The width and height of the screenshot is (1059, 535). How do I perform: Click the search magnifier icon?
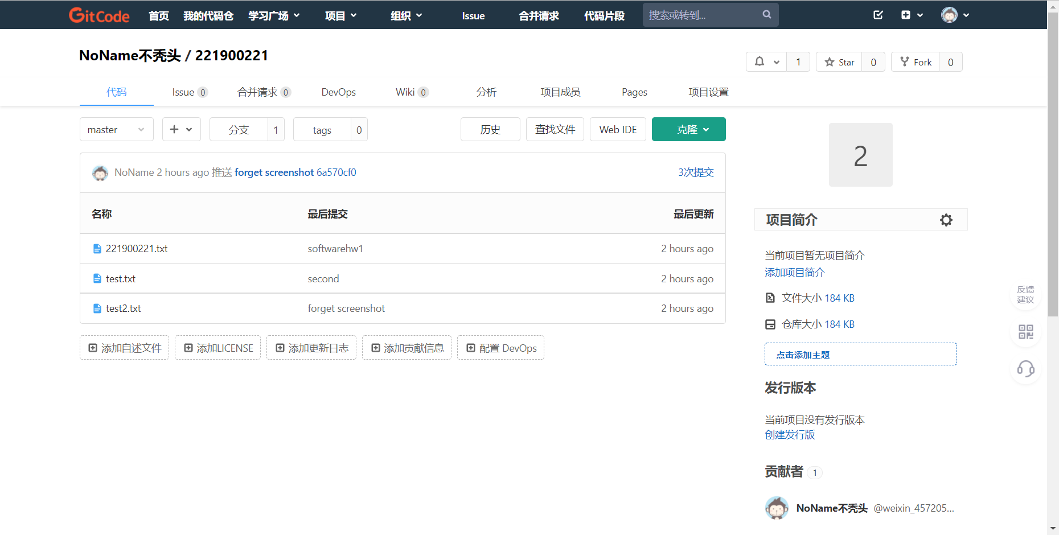767,15
